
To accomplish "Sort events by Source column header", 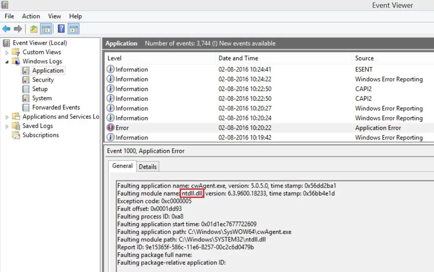I will coord(393,58).
